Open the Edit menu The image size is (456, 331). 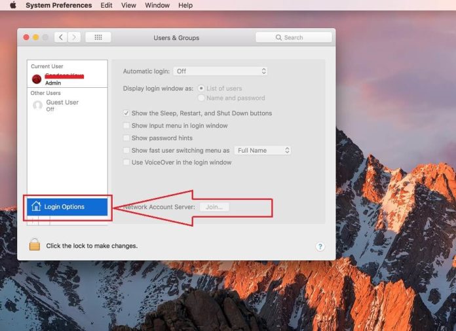tap(106, 5)
